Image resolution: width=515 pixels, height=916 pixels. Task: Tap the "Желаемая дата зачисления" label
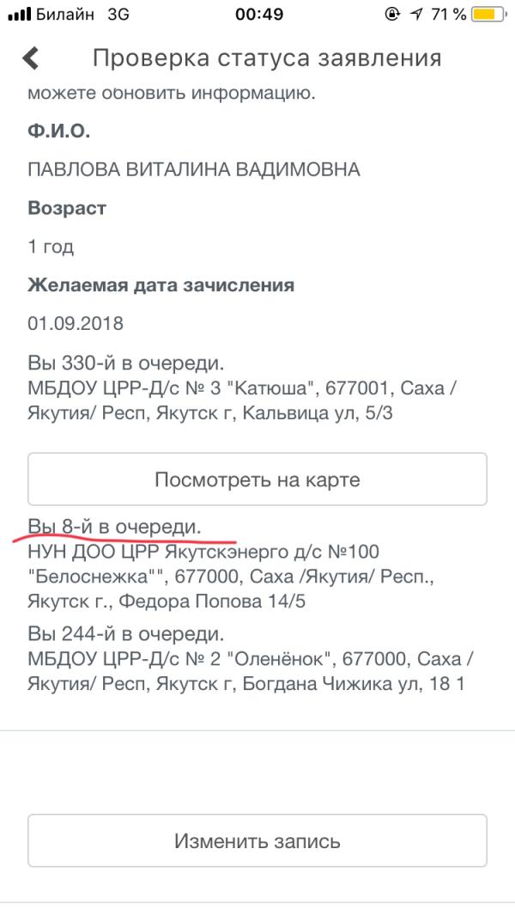point(161,285)
